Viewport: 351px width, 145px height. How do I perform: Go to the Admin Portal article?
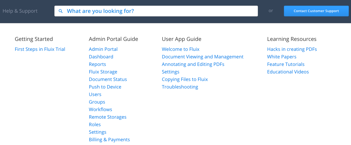tap(103, 49)
